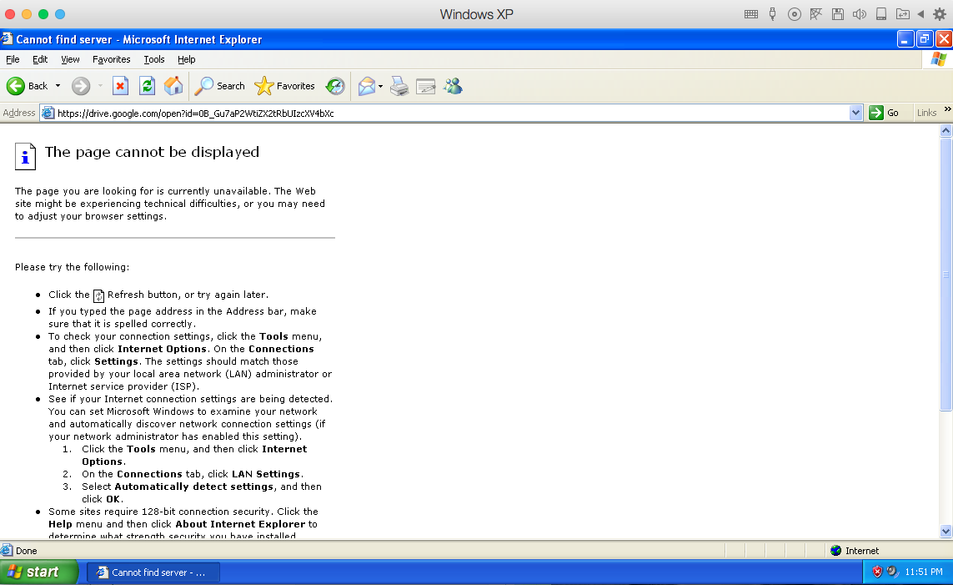This screenshot has height=585, width=953.
Task: Click the info icon beside the page heading
Action: (25, 156)
